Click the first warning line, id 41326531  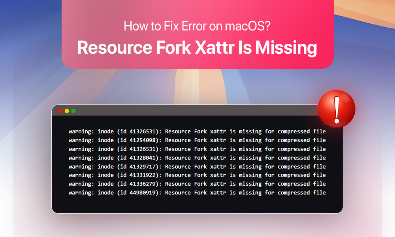(x=197, y=132)
